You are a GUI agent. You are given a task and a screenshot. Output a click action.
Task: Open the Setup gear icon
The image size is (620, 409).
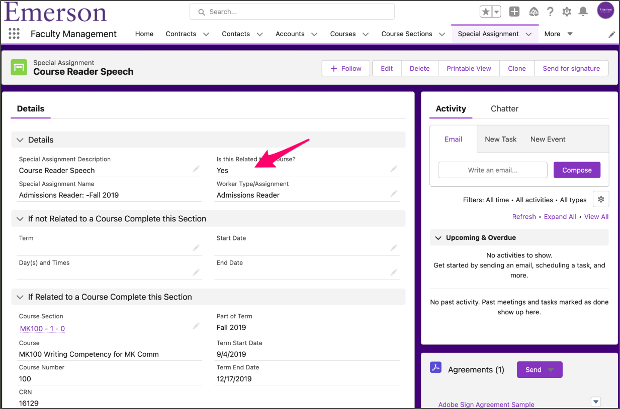tap(567, 12)
